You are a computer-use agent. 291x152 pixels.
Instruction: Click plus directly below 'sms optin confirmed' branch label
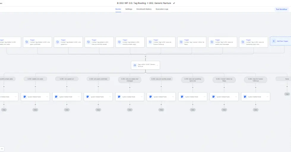coord(98,86)
